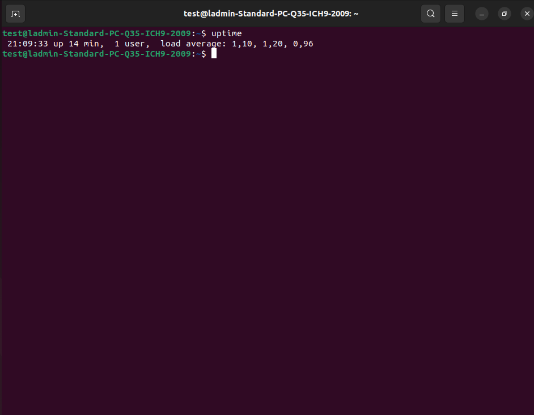The height and width of the screenshot is (415, 534).
Task: Open the terminal options menu icon
Action: (454, 13)
